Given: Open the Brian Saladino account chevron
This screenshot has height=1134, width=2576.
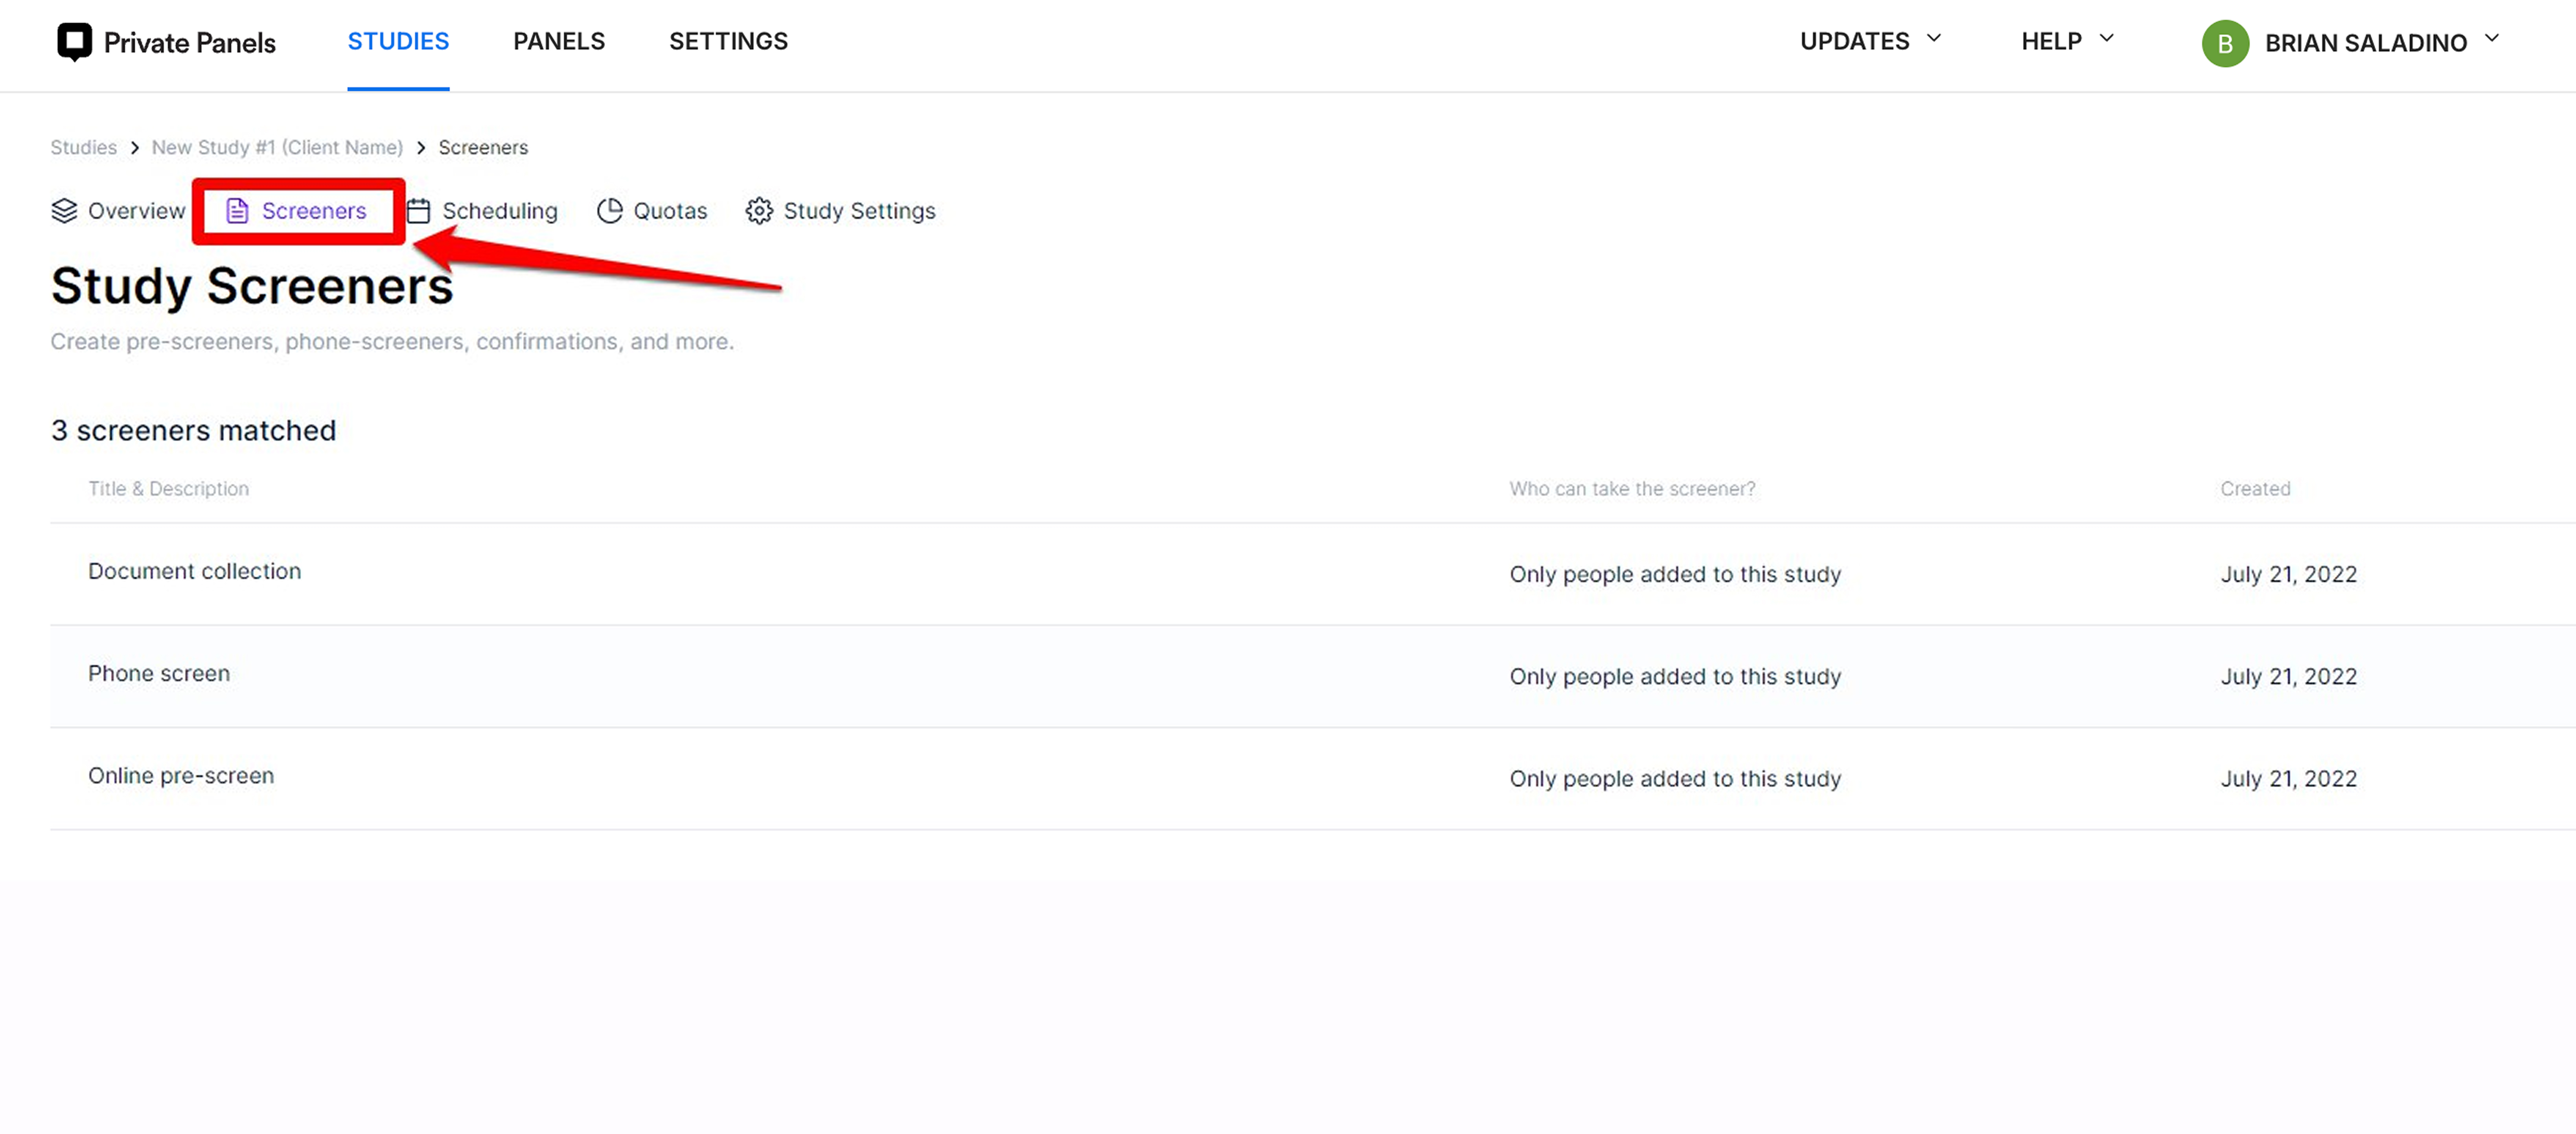Looking at the screenshot, I should click(x=2492, y=39).
